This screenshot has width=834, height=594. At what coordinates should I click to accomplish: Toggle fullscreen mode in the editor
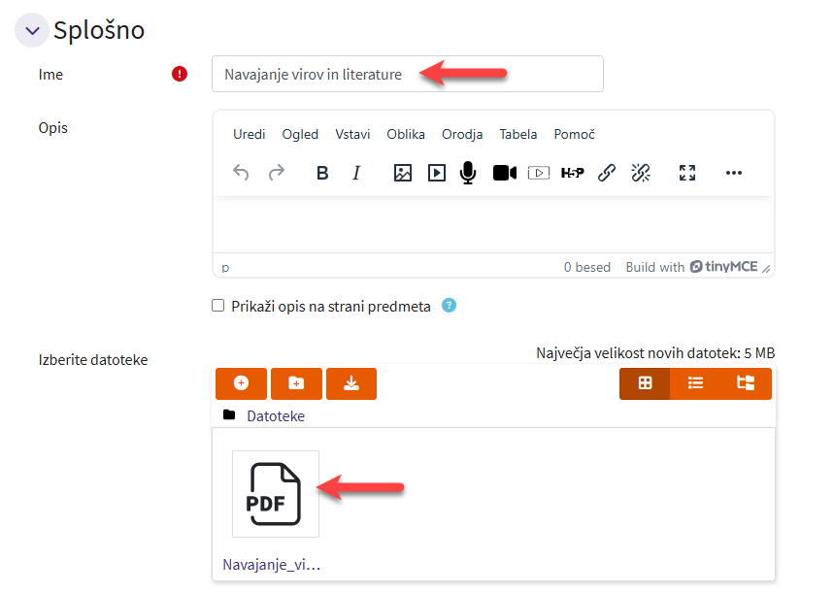click(x=687, y=173)
